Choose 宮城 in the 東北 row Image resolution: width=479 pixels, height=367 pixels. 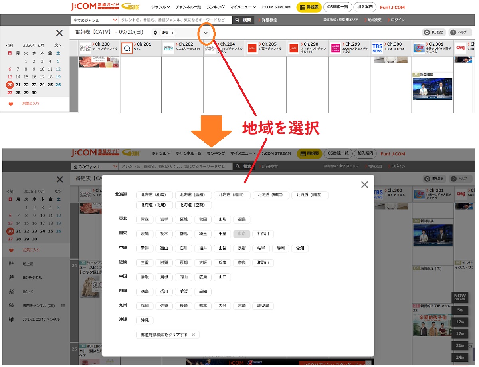click(x=183, y=219)
